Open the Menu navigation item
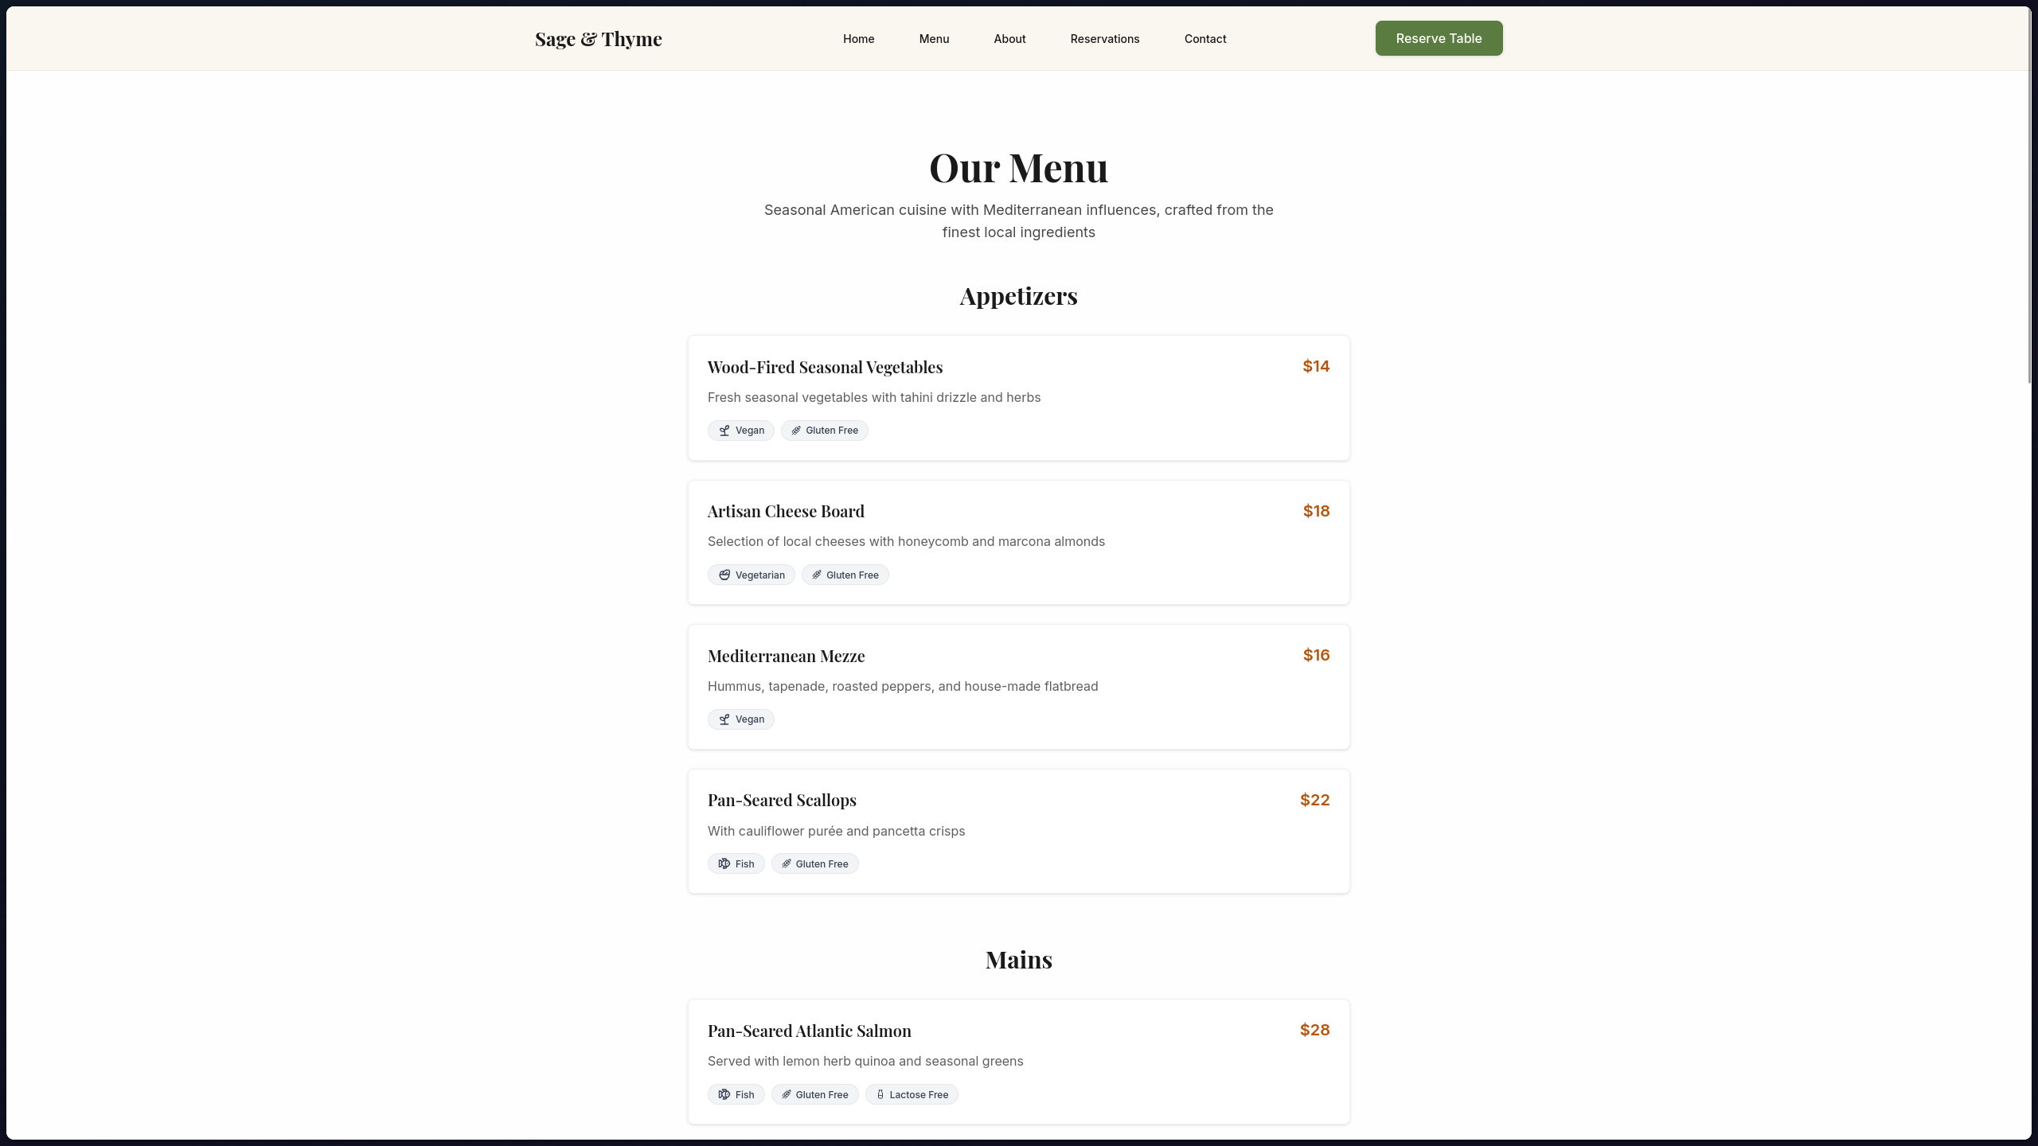The width and height of the screenshot is (2038, 1146). (934, 39)
